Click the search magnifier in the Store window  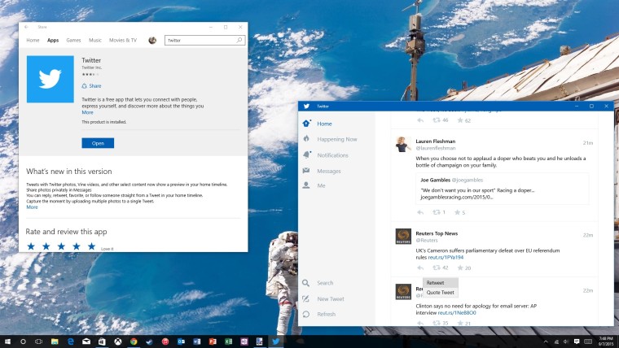239,40
